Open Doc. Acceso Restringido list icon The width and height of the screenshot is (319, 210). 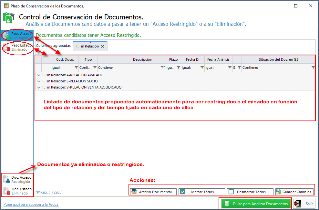point(6,180)
